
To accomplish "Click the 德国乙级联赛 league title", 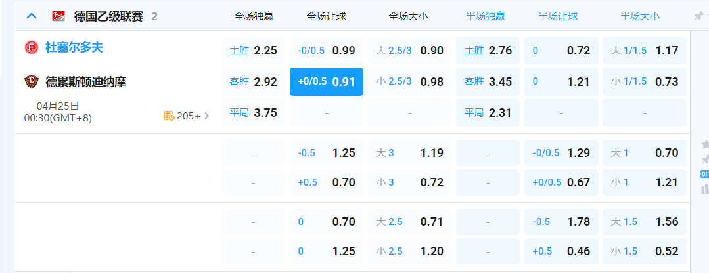I will point(108,16).
